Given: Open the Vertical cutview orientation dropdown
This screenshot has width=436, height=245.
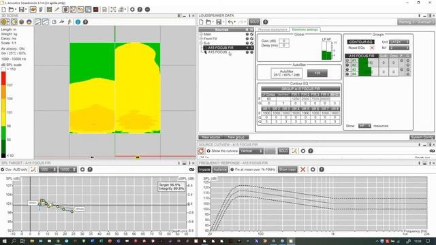Looking at the screenshot, I should point(251,151).
